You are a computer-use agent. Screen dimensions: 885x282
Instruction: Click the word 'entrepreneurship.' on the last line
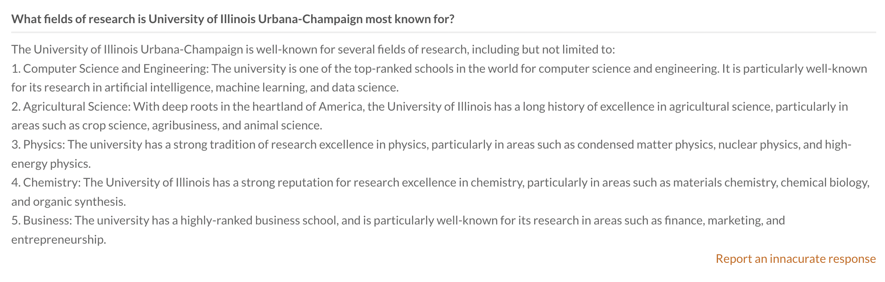click(58, 240)
